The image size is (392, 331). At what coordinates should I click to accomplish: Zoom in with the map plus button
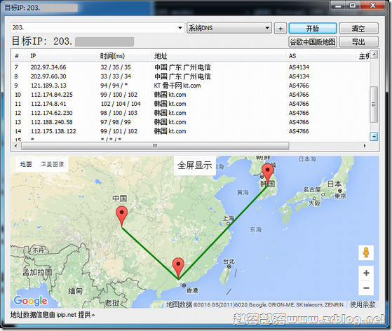366,273
